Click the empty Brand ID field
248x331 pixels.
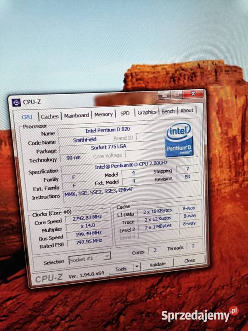147,137
